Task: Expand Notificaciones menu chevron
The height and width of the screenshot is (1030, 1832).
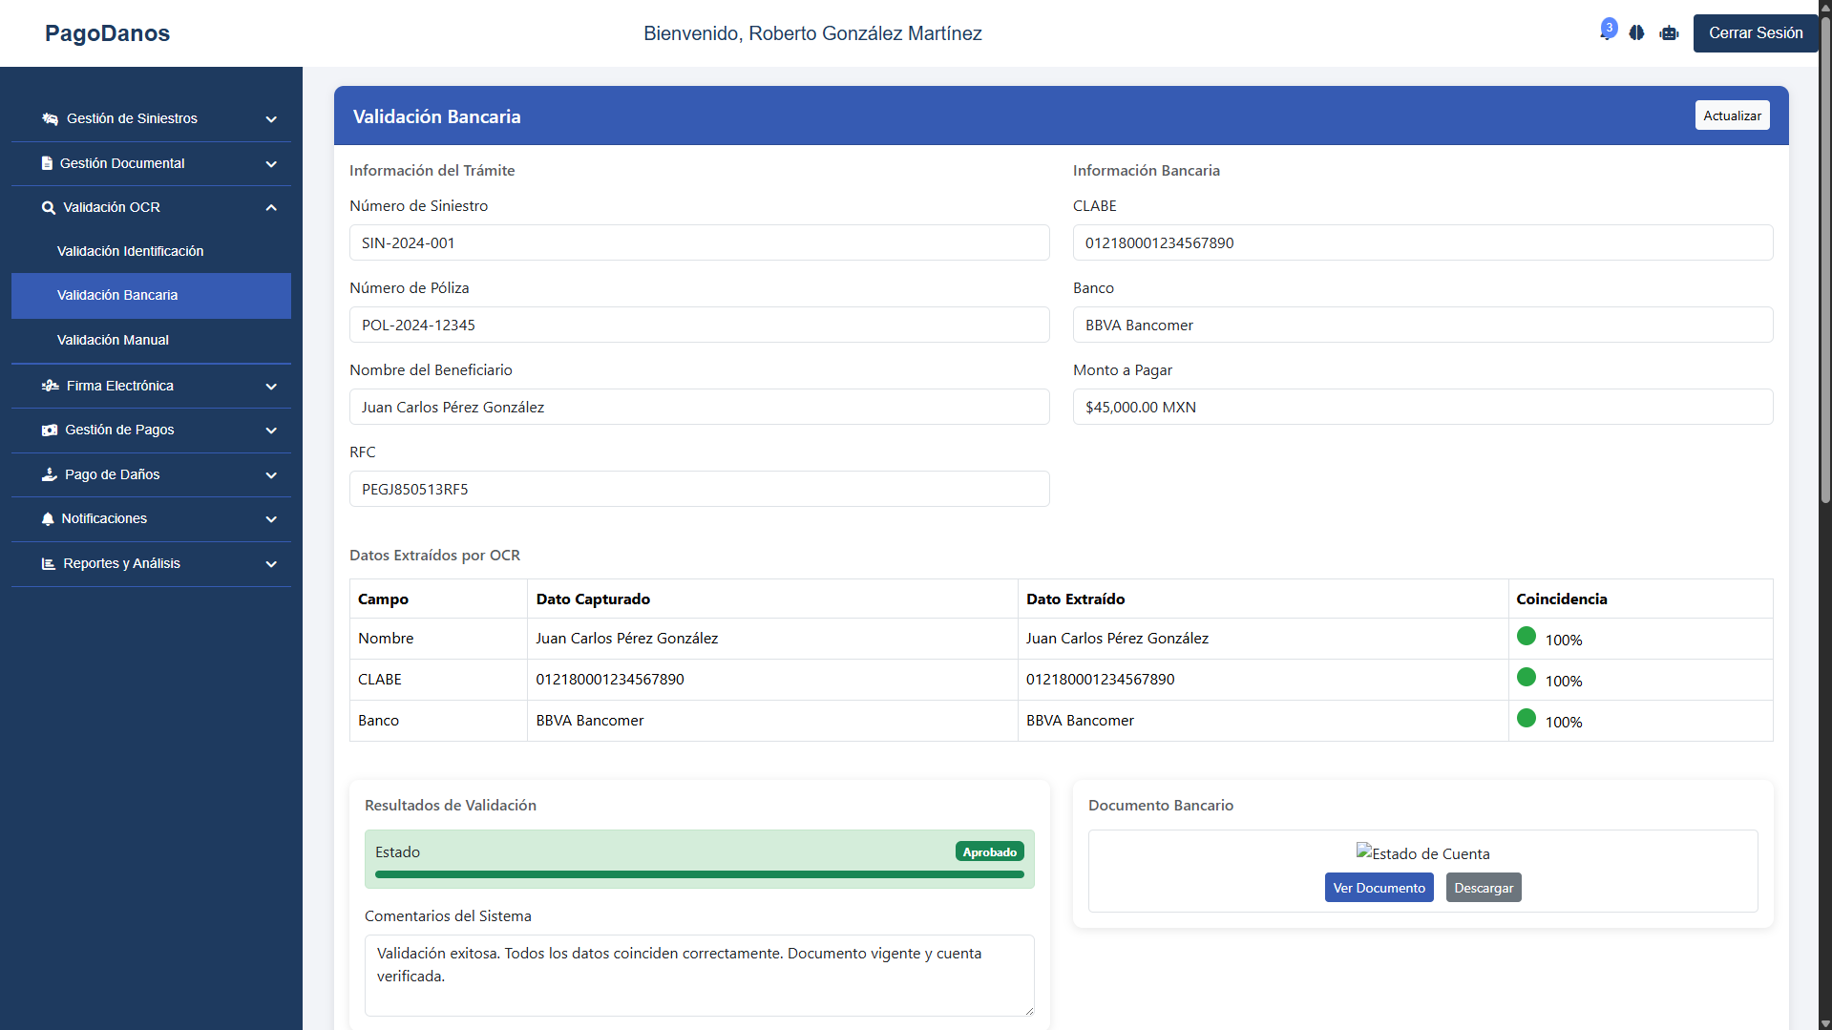Action: click(271, 519)
